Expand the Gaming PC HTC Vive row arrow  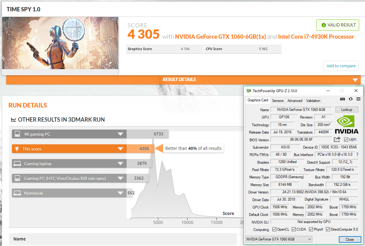120,178
